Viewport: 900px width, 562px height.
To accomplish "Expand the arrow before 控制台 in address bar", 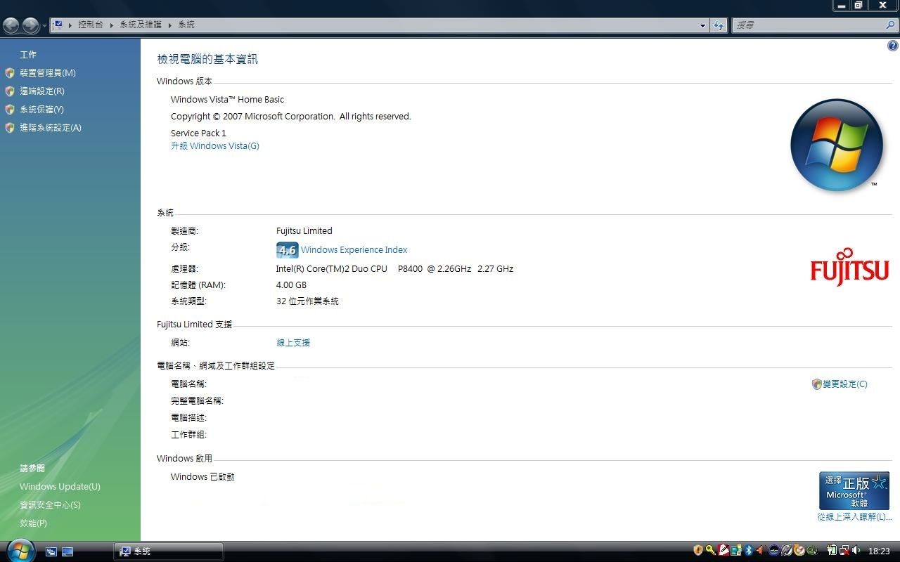I will coord(70,25).
